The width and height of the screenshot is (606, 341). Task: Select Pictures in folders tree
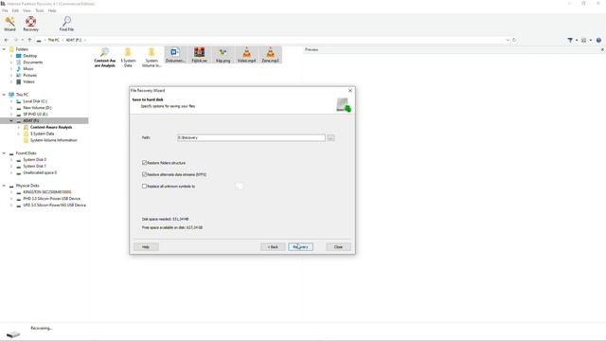point(29,76)
